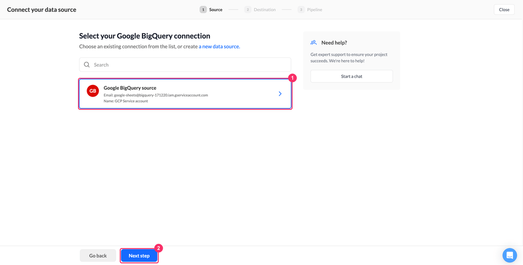
Task: Click the Need help people icon
Action: pos(313,42)
